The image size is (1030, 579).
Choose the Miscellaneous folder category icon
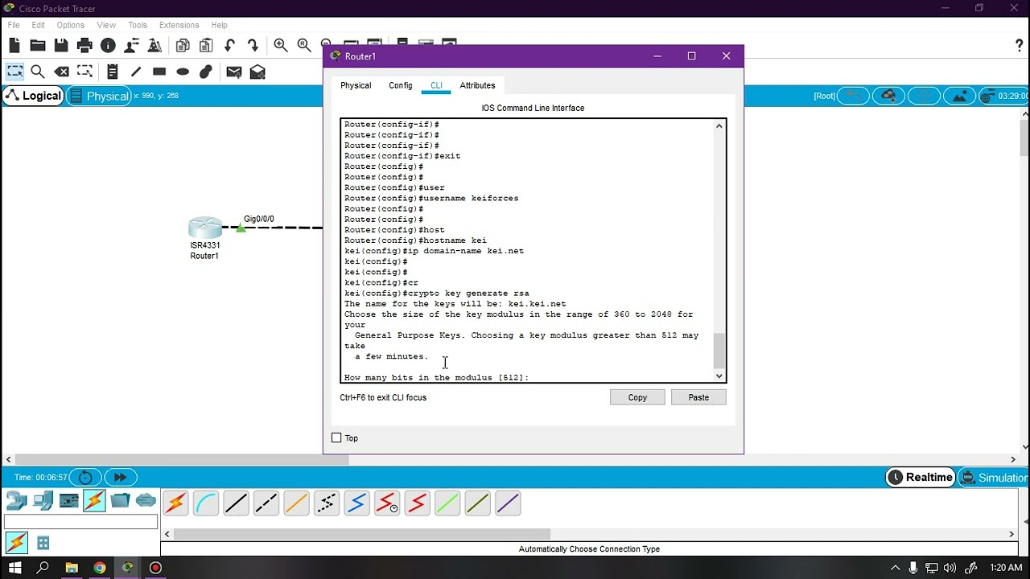[x=120, y=502]
